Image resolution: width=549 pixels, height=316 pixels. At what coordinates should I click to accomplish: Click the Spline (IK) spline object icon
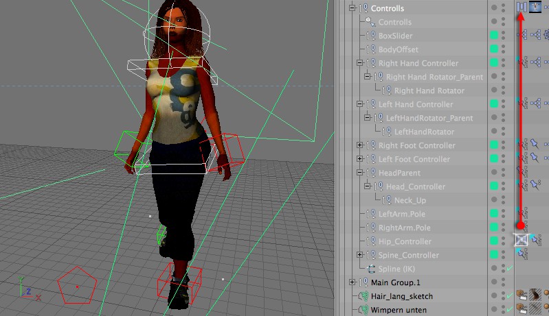[x=371, y=269]
